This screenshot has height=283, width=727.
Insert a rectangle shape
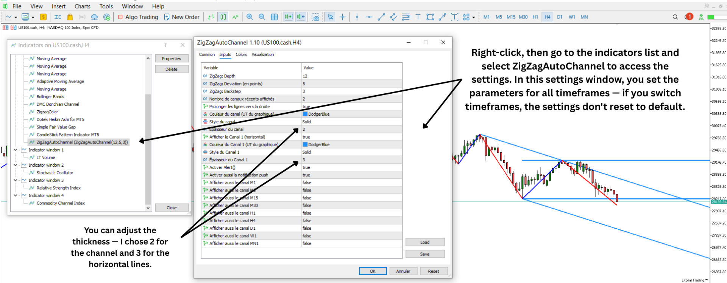click(430, 17)
